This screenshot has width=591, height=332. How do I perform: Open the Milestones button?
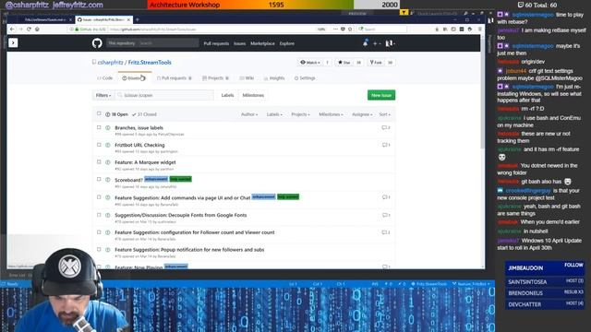(x=253, y=95)
